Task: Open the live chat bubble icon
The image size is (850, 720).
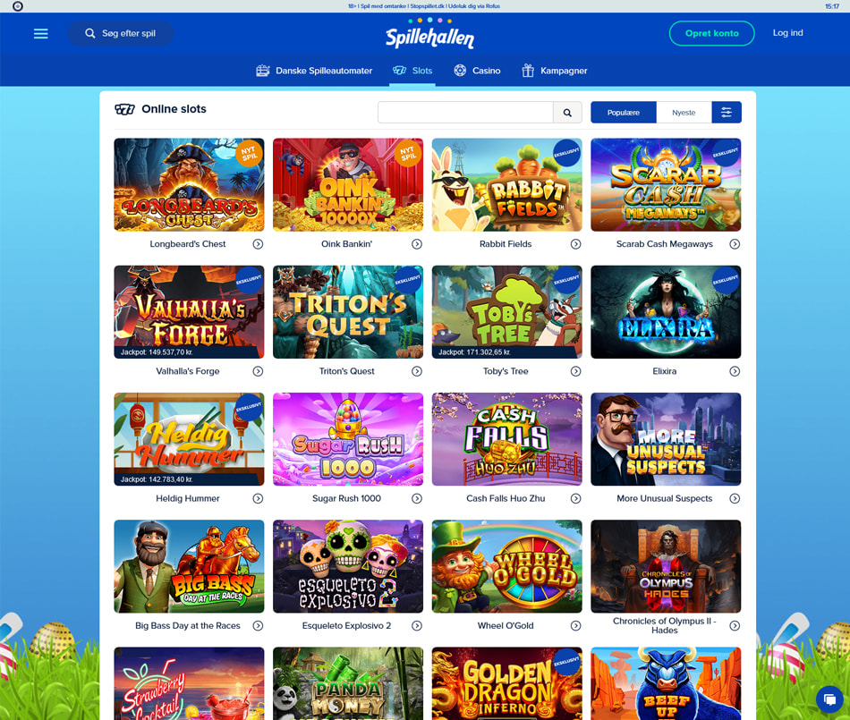Action: click(x=829, y=699)
